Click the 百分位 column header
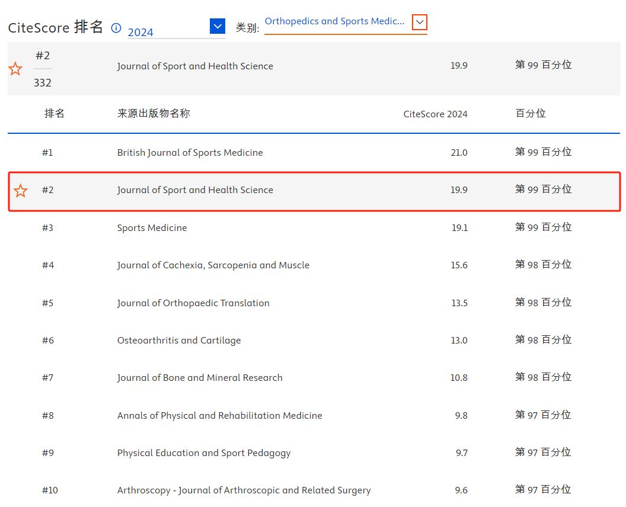The height and width of the screenshot is (507, 626). click(x=531, y=114)
